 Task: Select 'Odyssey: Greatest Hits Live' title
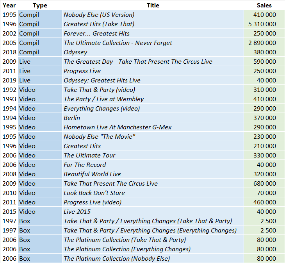(x=102, y=81)
